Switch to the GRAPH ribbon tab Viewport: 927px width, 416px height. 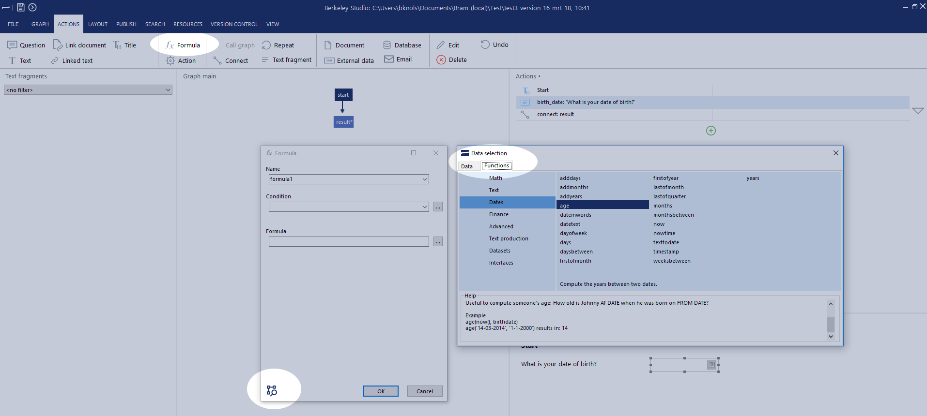point(40,24)
